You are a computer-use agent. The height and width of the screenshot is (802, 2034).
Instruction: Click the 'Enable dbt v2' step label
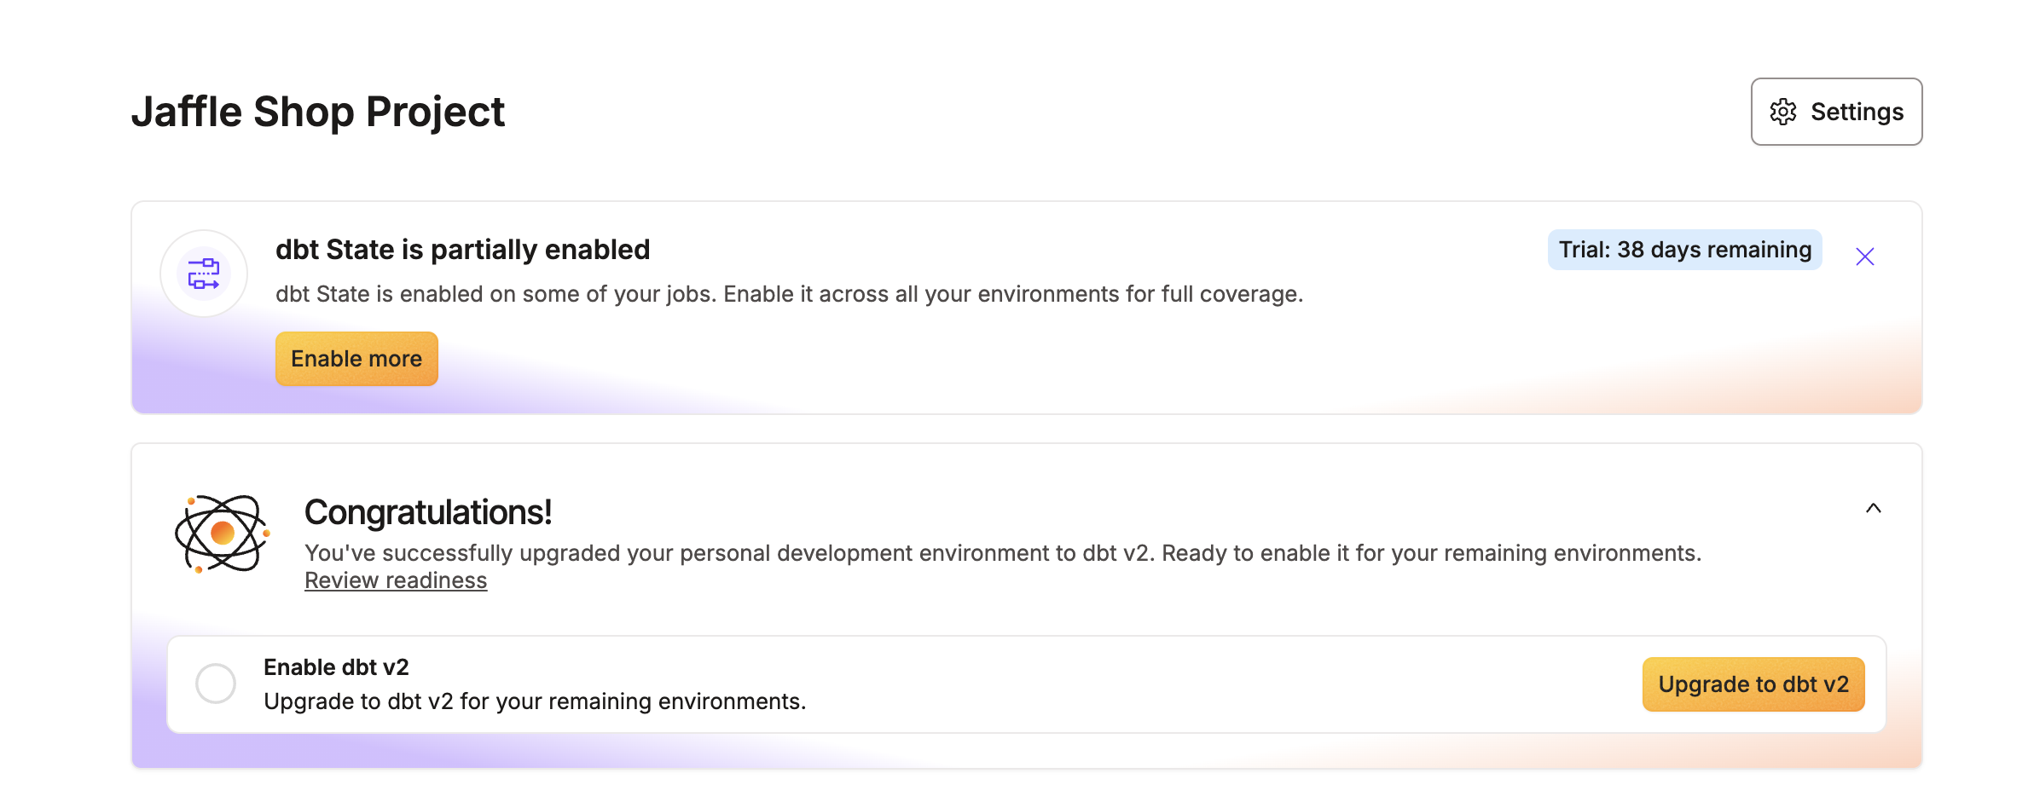[x=336, y=667]
